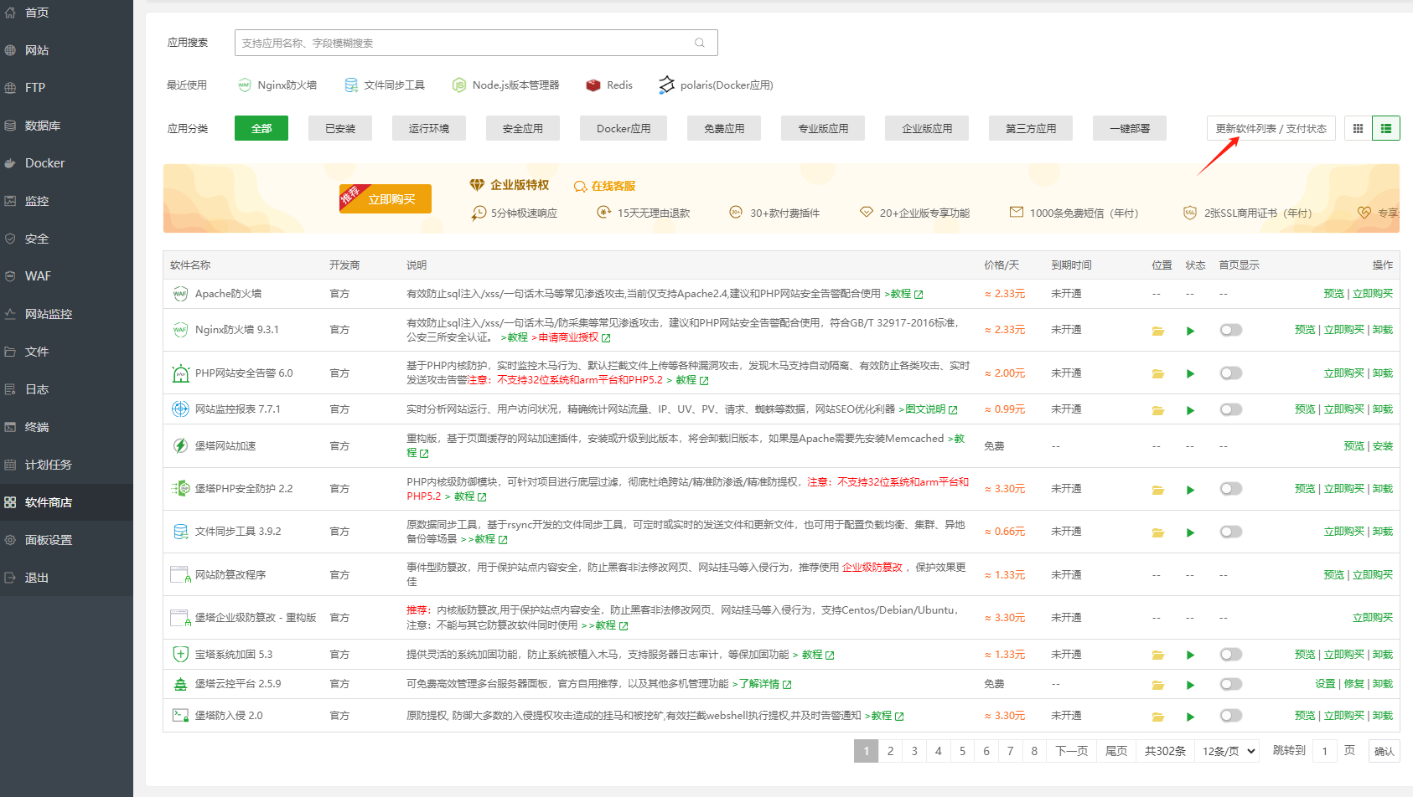1413x797 pixels.
Task: Toggle homepage display for Nginx防火墙 9.3.1
Action: (x=1230, y=330)
